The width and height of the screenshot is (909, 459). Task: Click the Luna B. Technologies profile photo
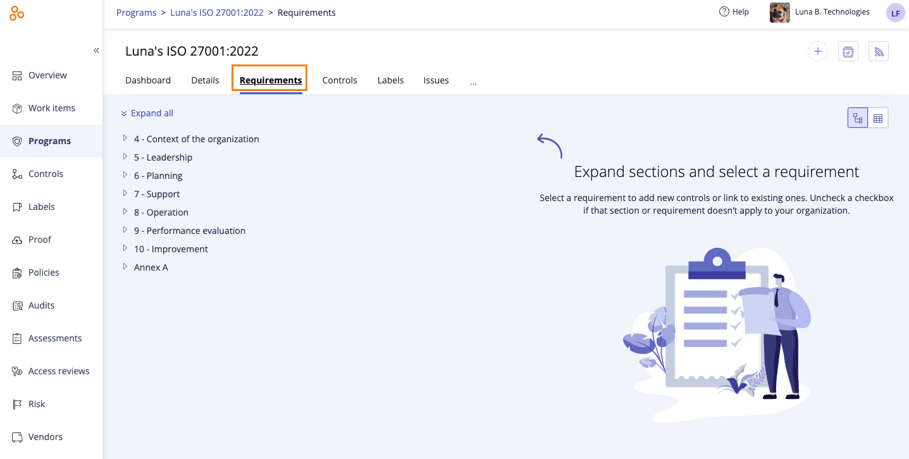pyautogui.click(x=780, y=13)
